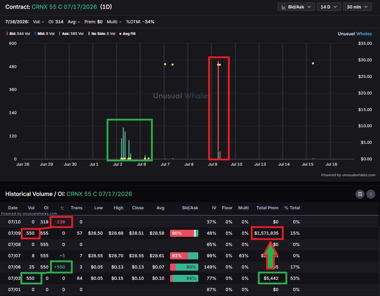Expand the 14 D range dropdown
Image resolution: width=380 pixels, height=296 pixels.
click(x=328, y=7)
